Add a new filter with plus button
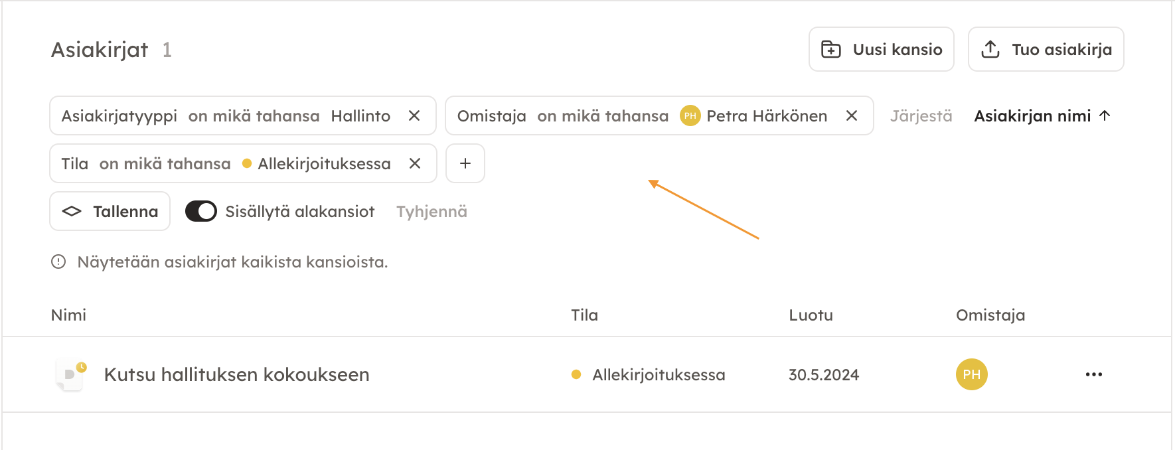Viewport: 1175px width, 450px height. [x=465, y=164]
